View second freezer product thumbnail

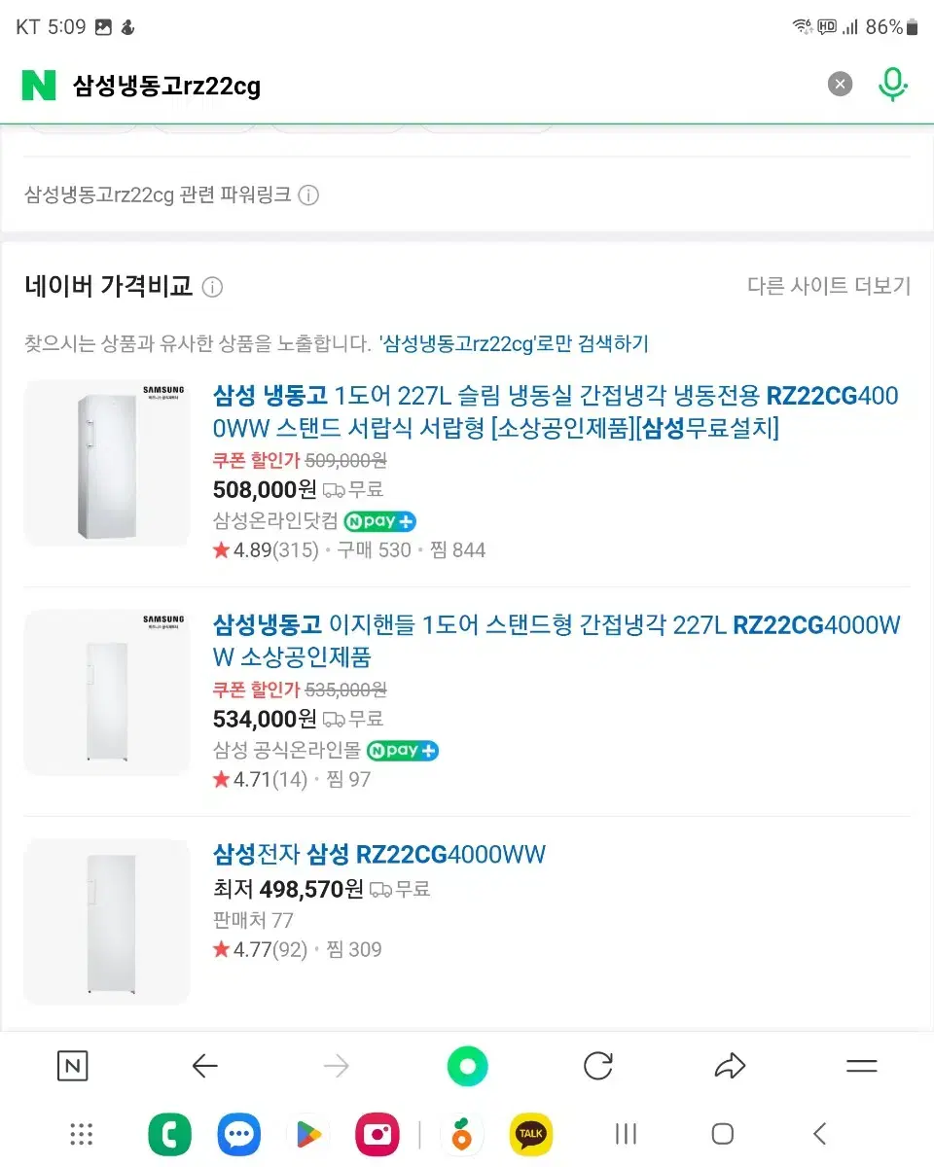coord(107,692)
